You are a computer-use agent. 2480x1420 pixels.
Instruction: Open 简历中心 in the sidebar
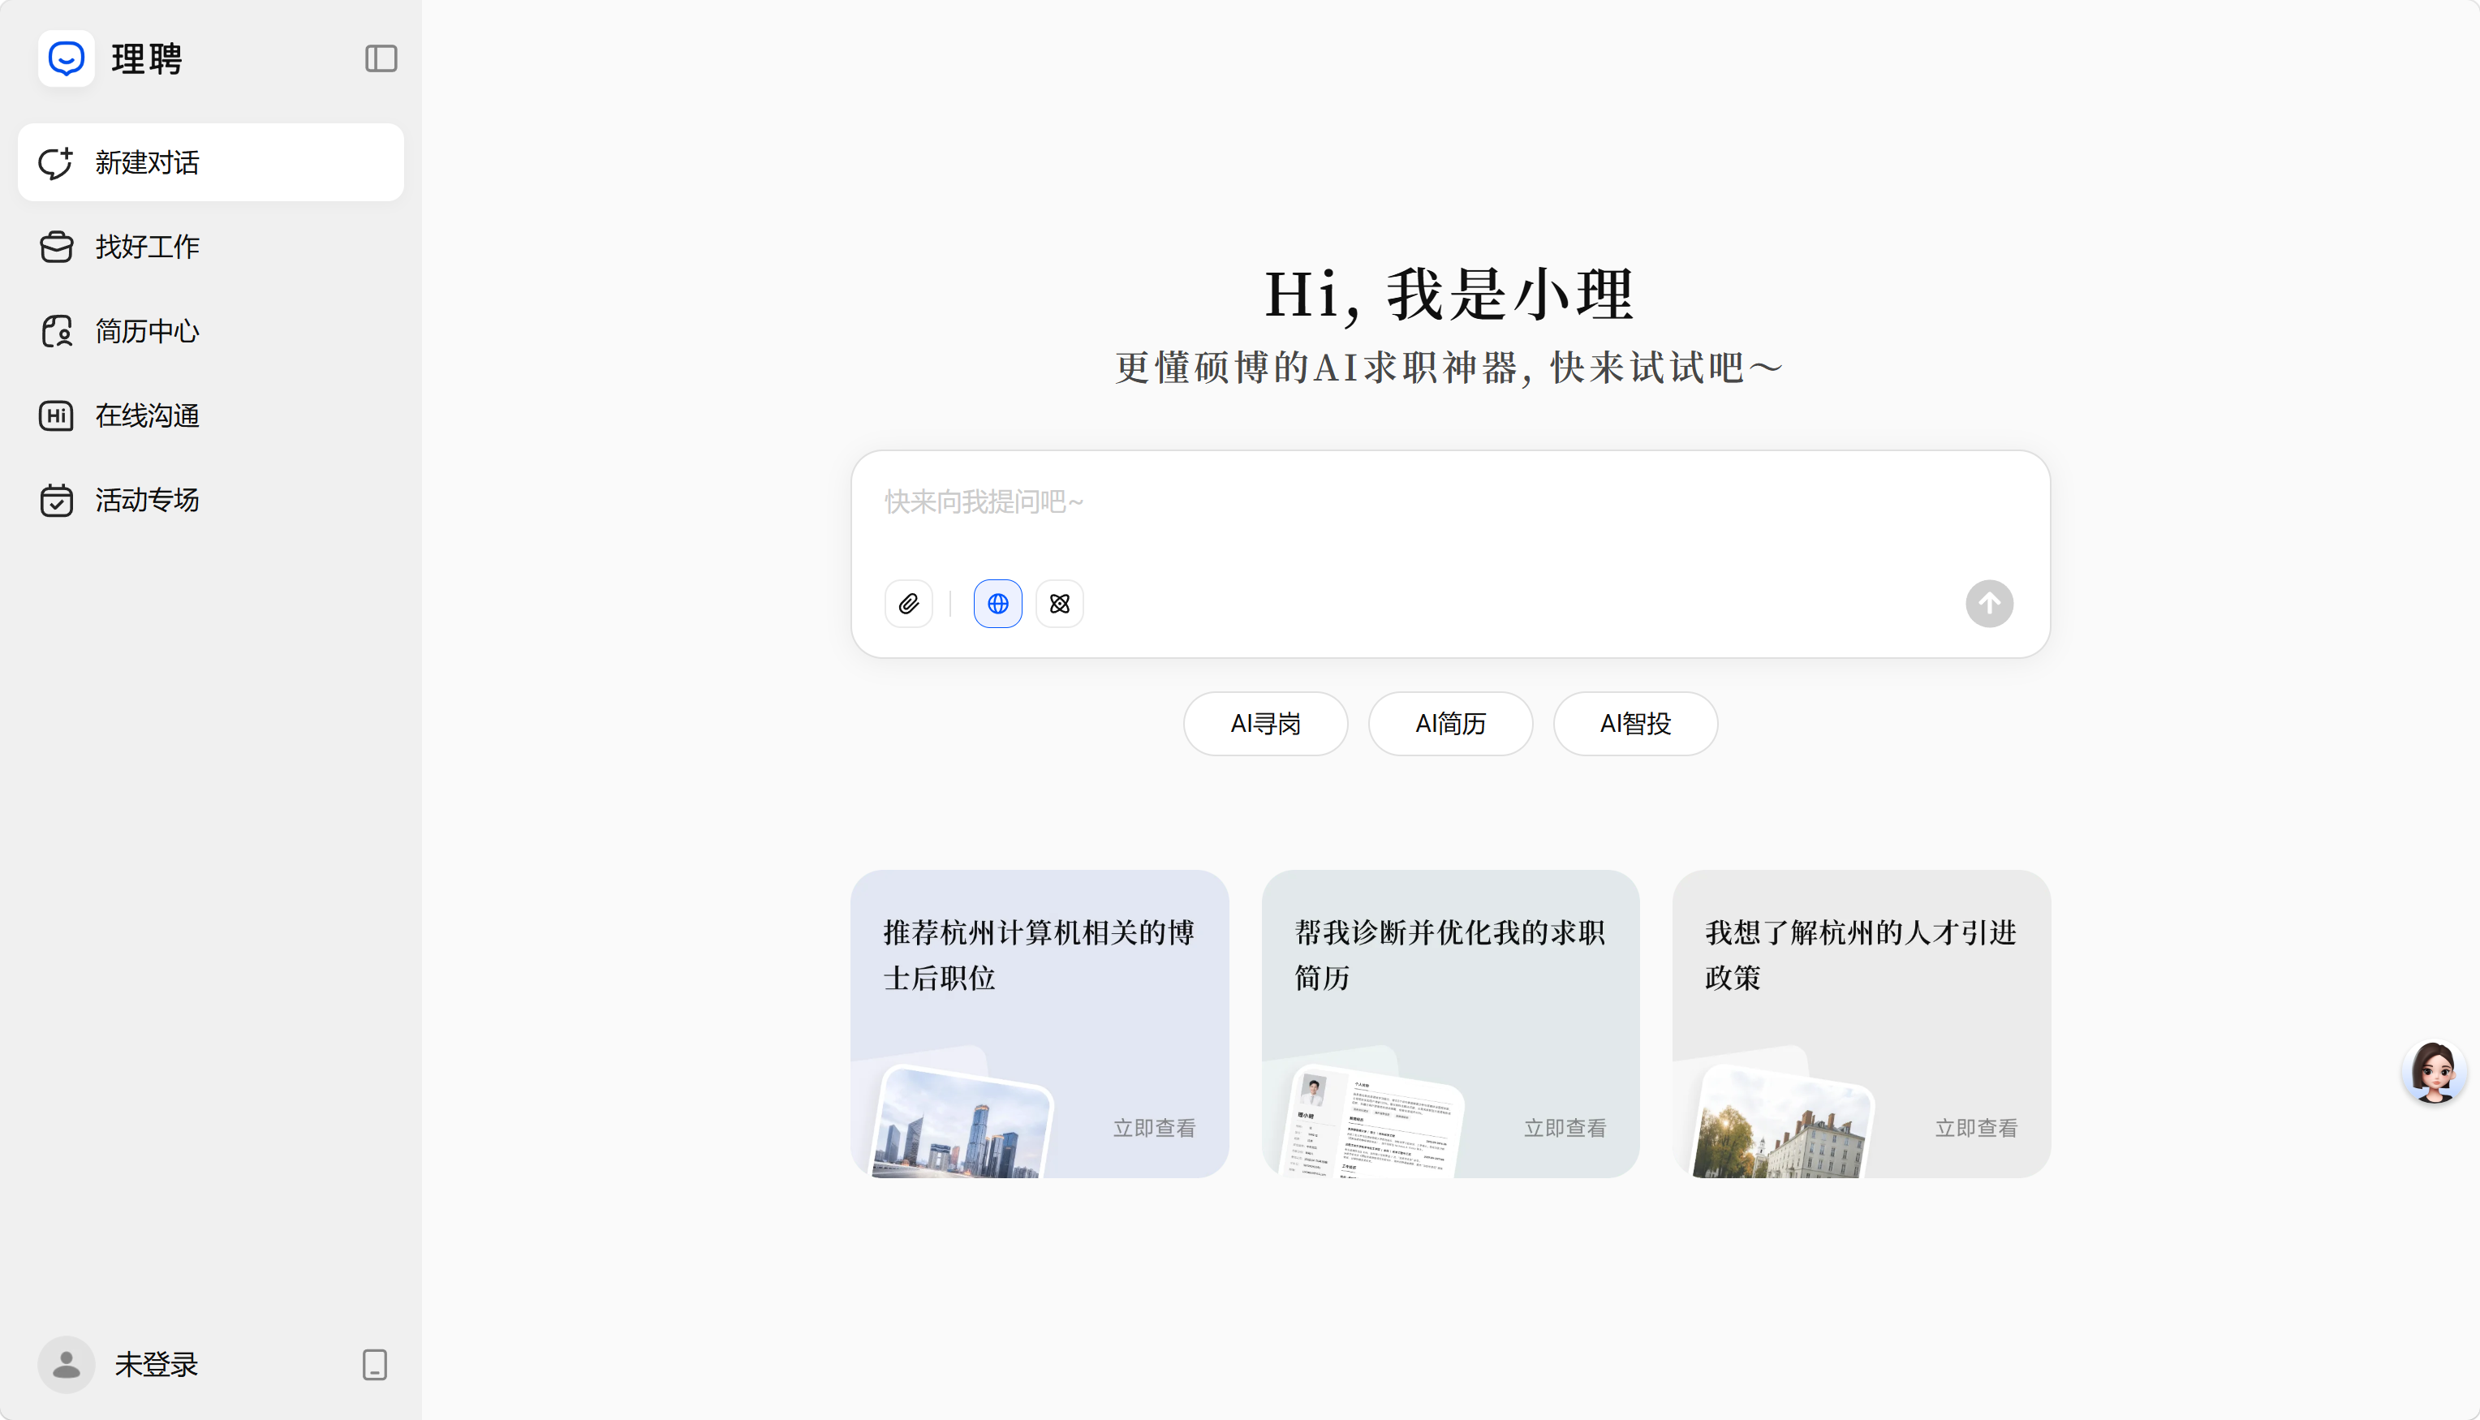211,332
